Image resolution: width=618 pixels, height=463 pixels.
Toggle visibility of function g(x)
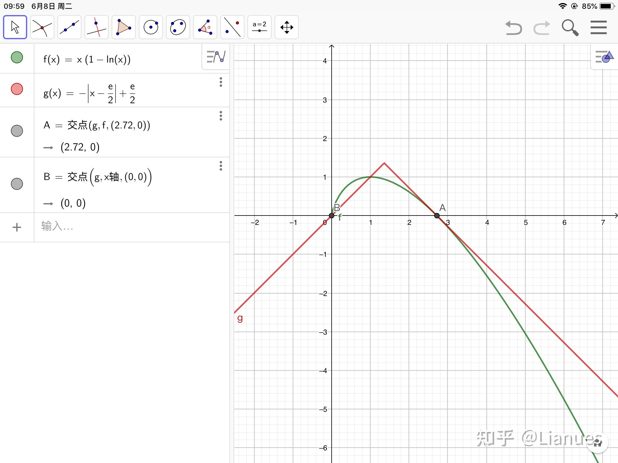pos(17,89)
